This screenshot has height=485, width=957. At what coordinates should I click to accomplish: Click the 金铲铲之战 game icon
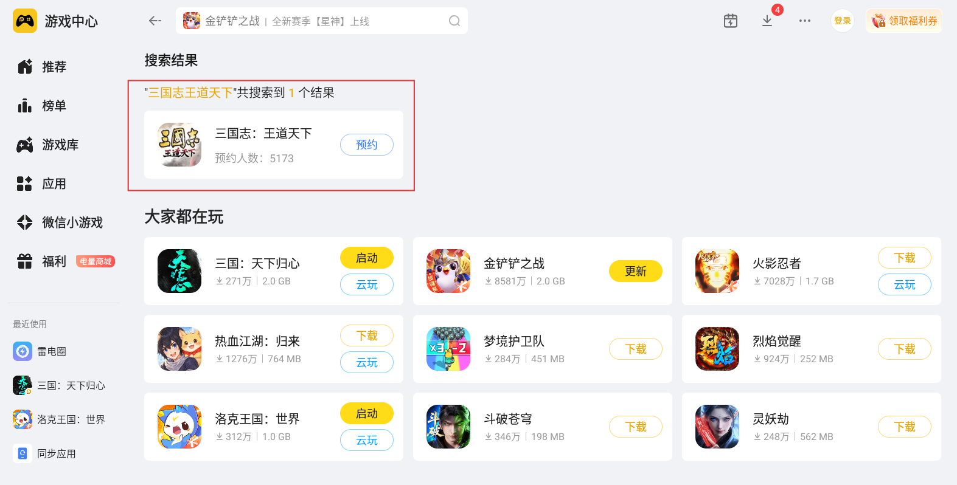tap(448, 271)
